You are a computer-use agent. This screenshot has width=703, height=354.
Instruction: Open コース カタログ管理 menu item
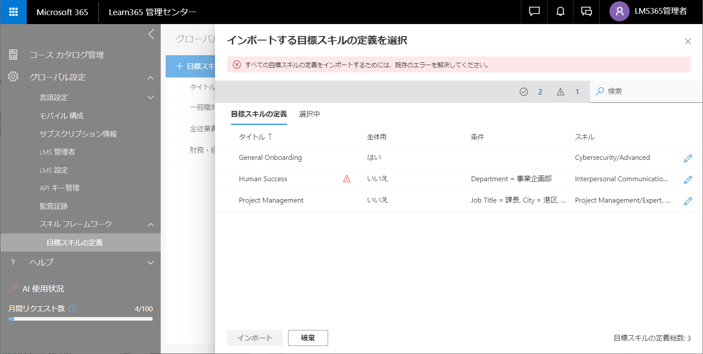(x=66, y=55)
